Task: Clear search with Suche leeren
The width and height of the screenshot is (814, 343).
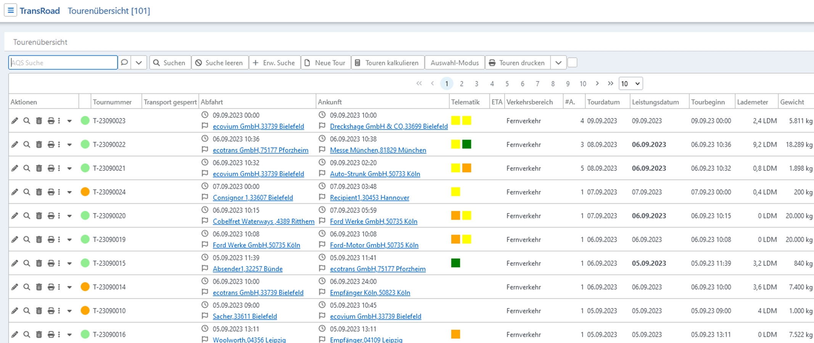Action: 219,63
